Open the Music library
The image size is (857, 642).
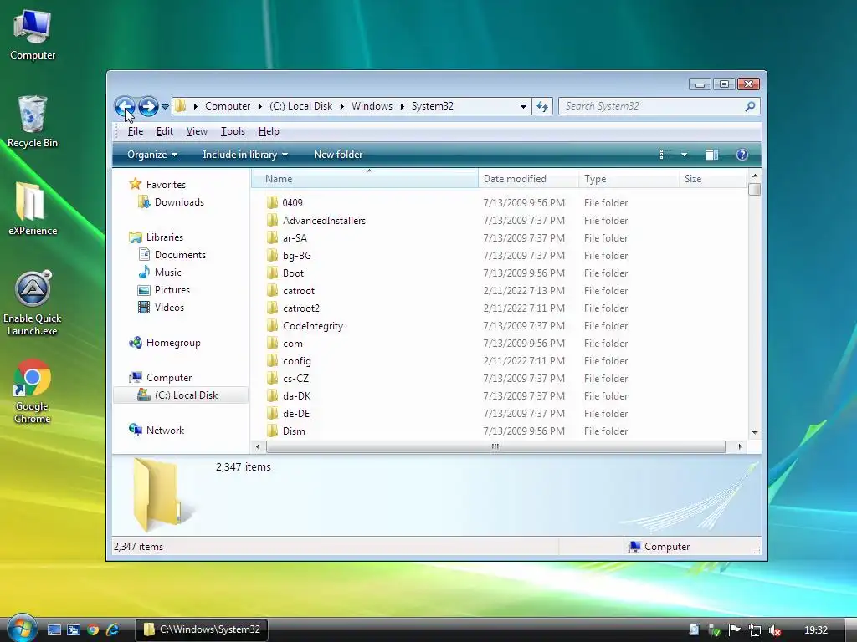[167, 272]
